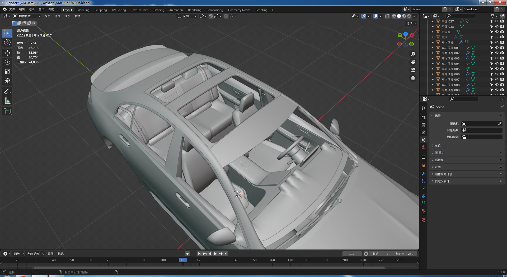Open the 选项 dropdown in the viewport
The width and height of the screenshot is (507, 277).
(x=411, y=23)
